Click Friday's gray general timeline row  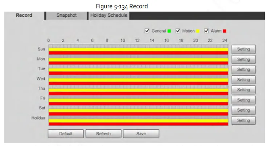point(139,97)
